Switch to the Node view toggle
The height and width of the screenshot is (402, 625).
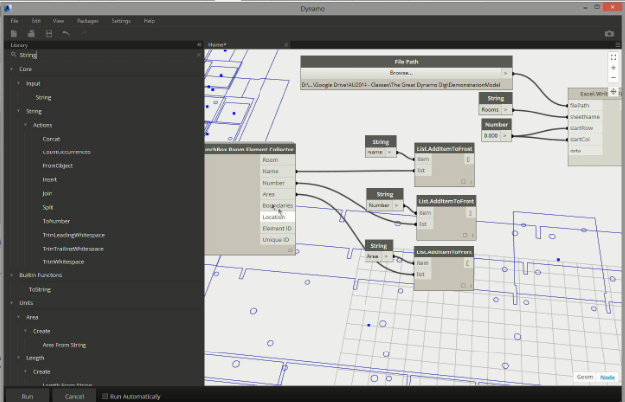[x=606, y=377]
